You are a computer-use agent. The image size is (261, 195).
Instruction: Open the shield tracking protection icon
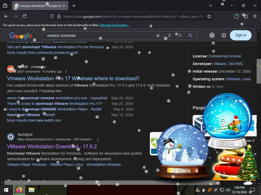coord(52,16)
